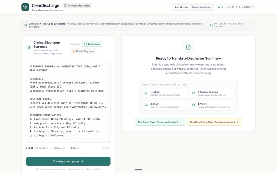This screenshot has width=277, height=173.
Task: Switch to Demo Simulation mode
Action: tap(202, 7)
